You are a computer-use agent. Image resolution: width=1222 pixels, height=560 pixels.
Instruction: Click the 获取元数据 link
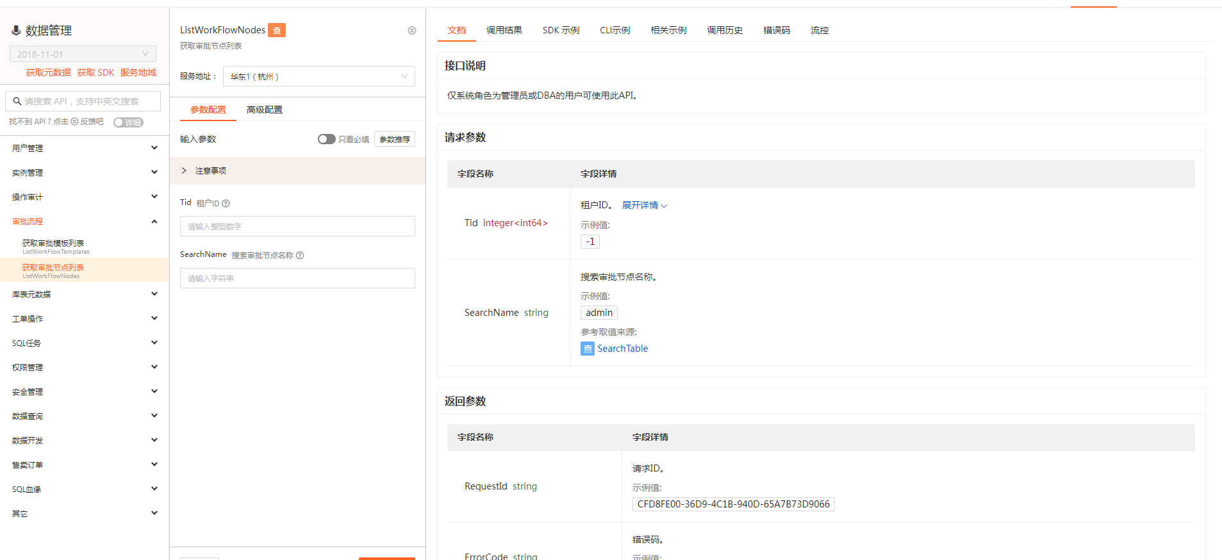(x=49, y=72)
